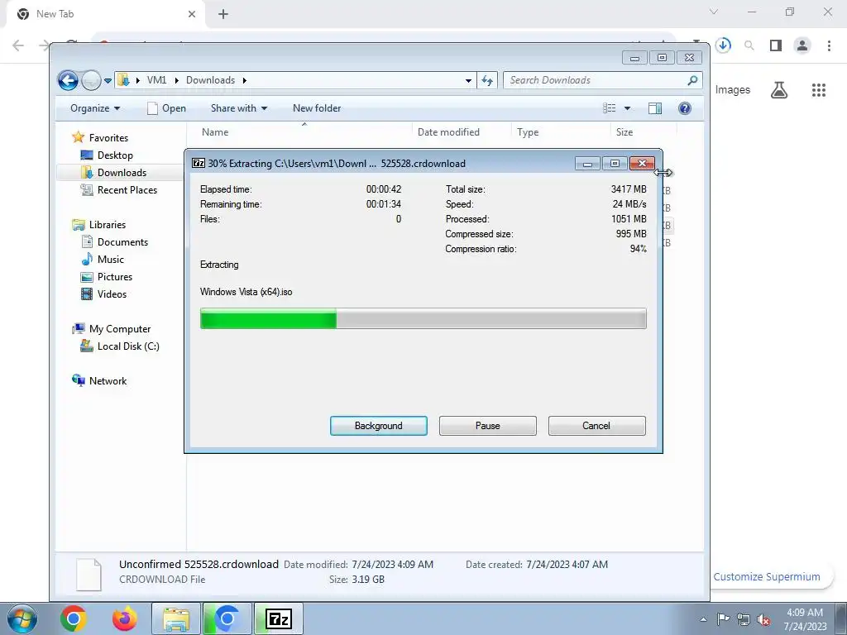Open browser profile icon
The height and width of the screenshot is (635, 847).
802,45
